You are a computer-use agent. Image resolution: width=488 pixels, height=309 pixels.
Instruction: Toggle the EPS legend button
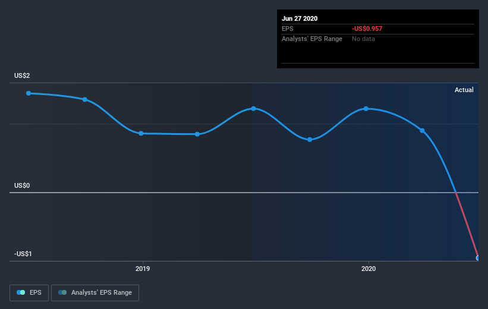(x=29, y=292)
